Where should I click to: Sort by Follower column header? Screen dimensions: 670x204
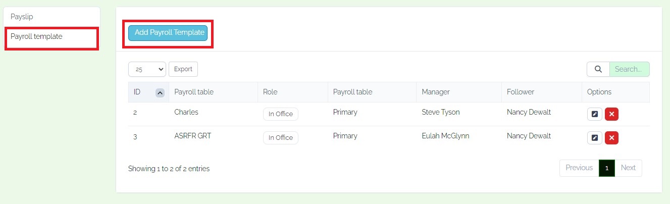click(520, 92)
